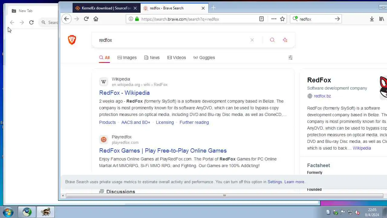The height and width of the screenshot is (218, 387).
Task: Open Settings link in metrics notice
Action: (275, 182)
